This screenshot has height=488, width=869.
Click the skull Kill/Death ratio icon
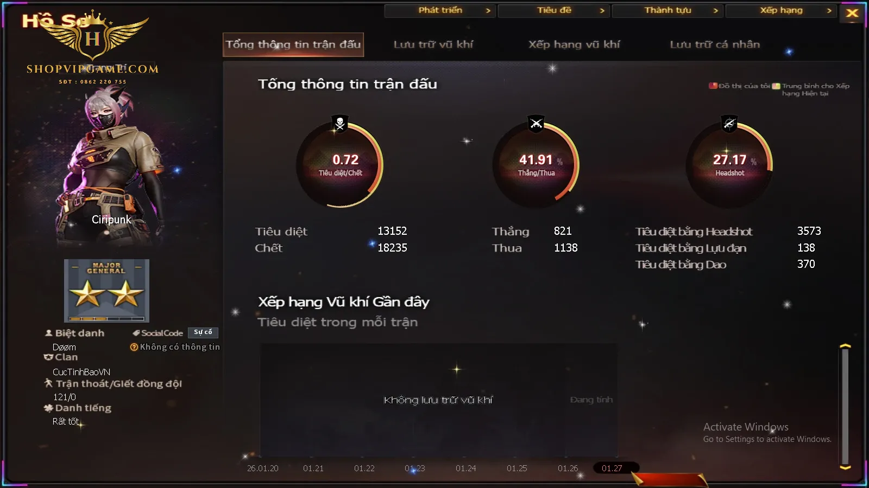pos(340,124)
